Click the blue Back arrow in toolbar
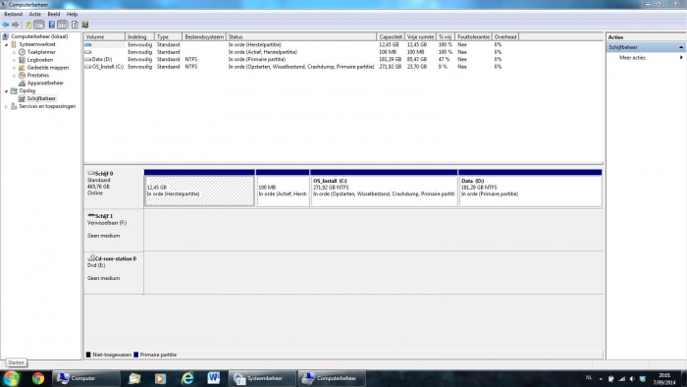Screen dimensions: 687x387 point(6,25)
